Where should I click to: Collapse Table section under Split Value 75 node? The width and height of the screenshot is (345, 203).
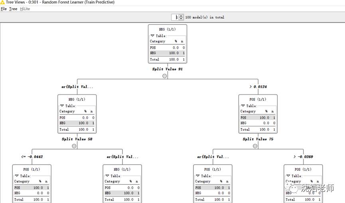[x=243, y=106]
